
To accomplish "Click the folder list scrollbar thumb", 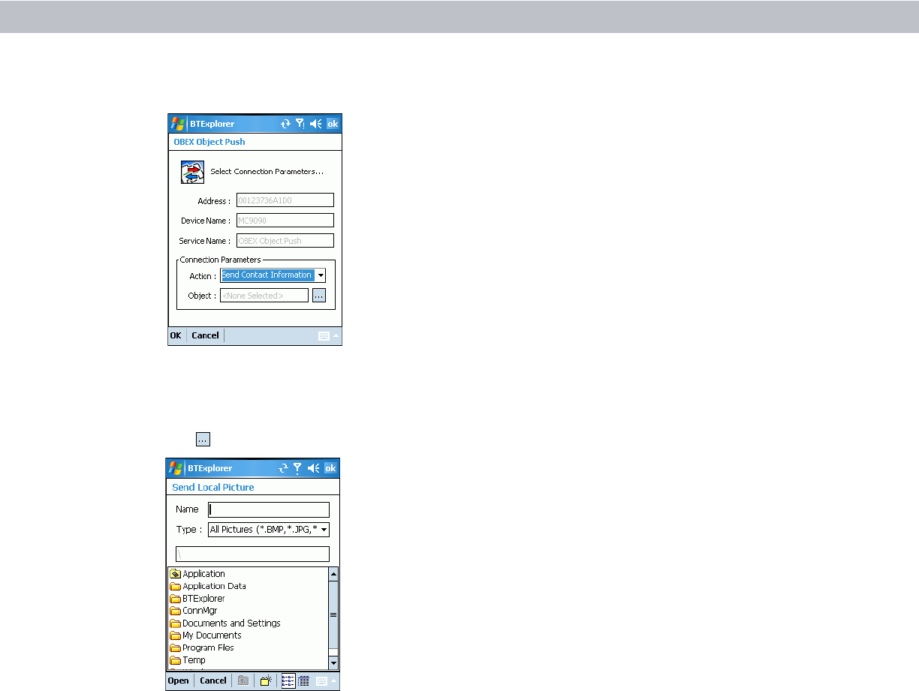I will pyautogui.click(x=333, y=614).
